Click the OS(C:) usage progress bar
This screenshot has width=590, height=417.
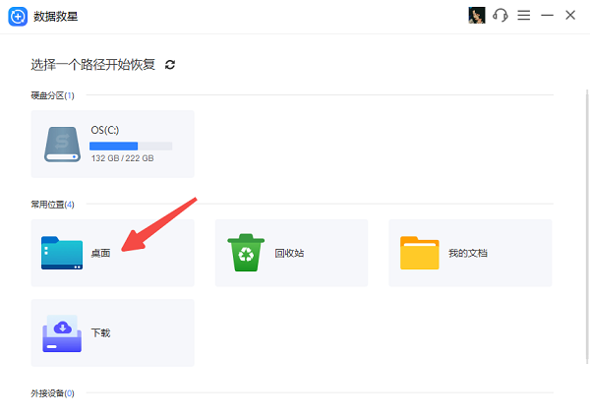131,146
